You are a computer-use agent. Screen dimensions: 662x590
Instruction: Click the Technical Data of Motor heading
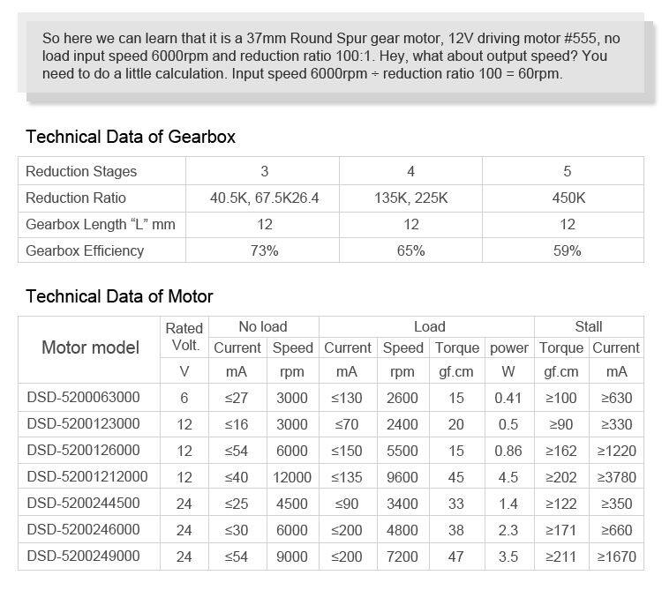[119, 295]
